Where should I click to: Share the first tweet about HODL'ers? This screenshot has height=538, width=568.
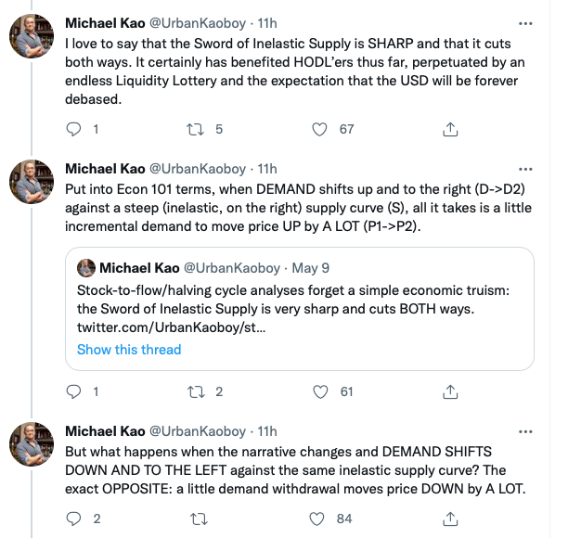click(x=450, y=130)
